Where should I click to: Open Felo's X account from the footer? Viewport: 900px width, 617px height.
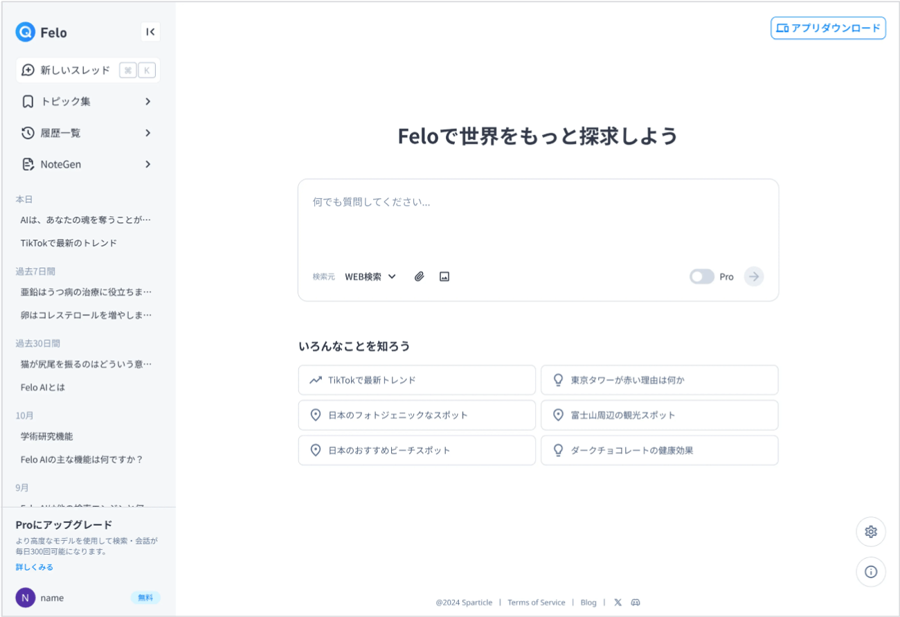pyautogui.click(x=618, y=602)
